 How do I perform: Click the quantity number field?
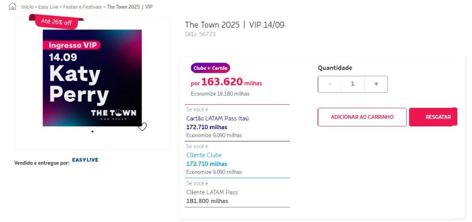(353, 84)
